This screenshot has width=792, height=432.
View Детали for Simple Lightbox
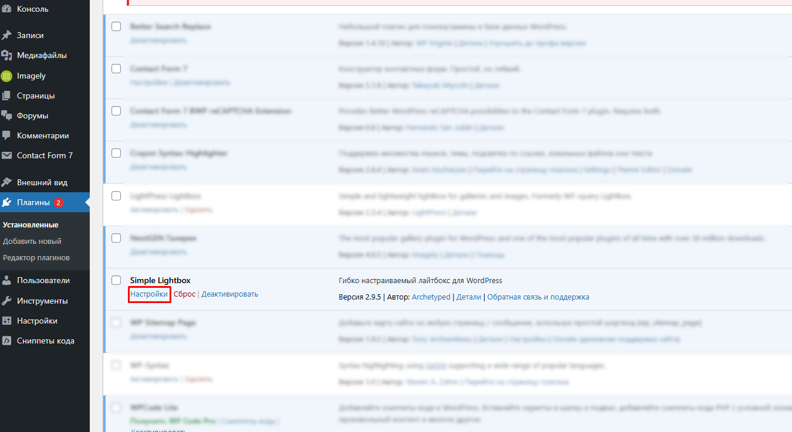(469, 297)
